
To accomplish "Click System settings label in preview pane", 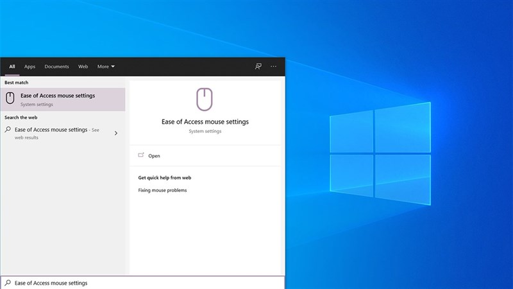I will (205, 131).
